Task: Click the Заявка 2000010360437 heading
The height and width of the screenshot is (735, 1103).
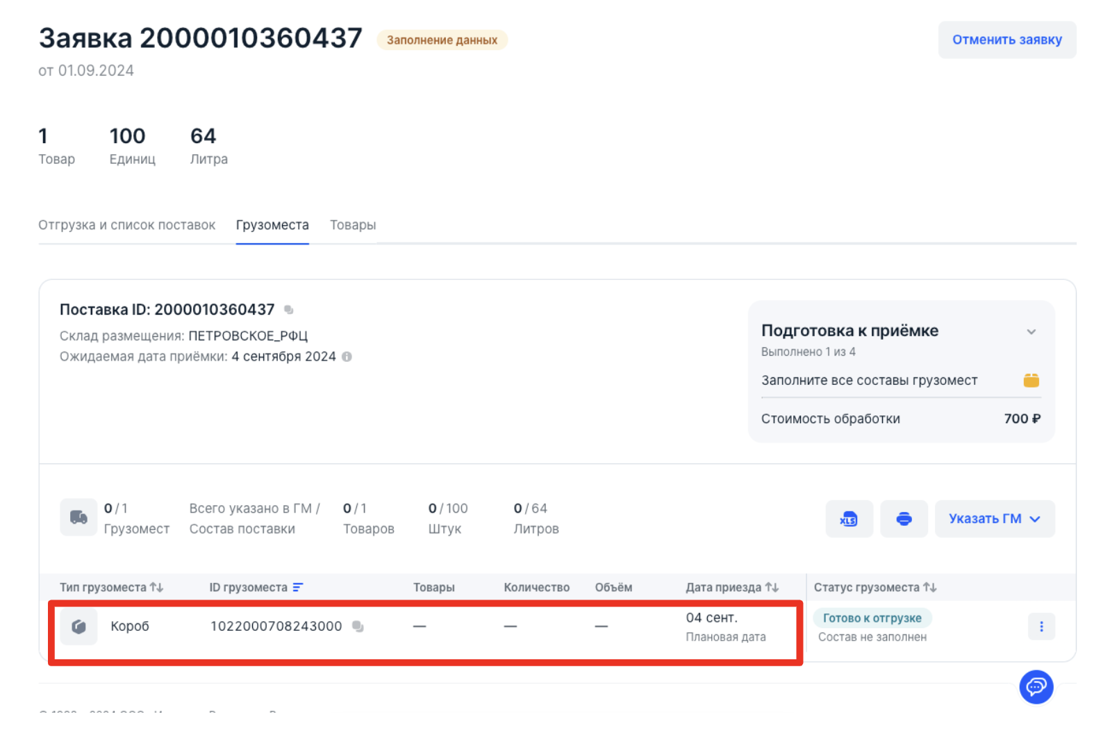Action: point(201,38)
